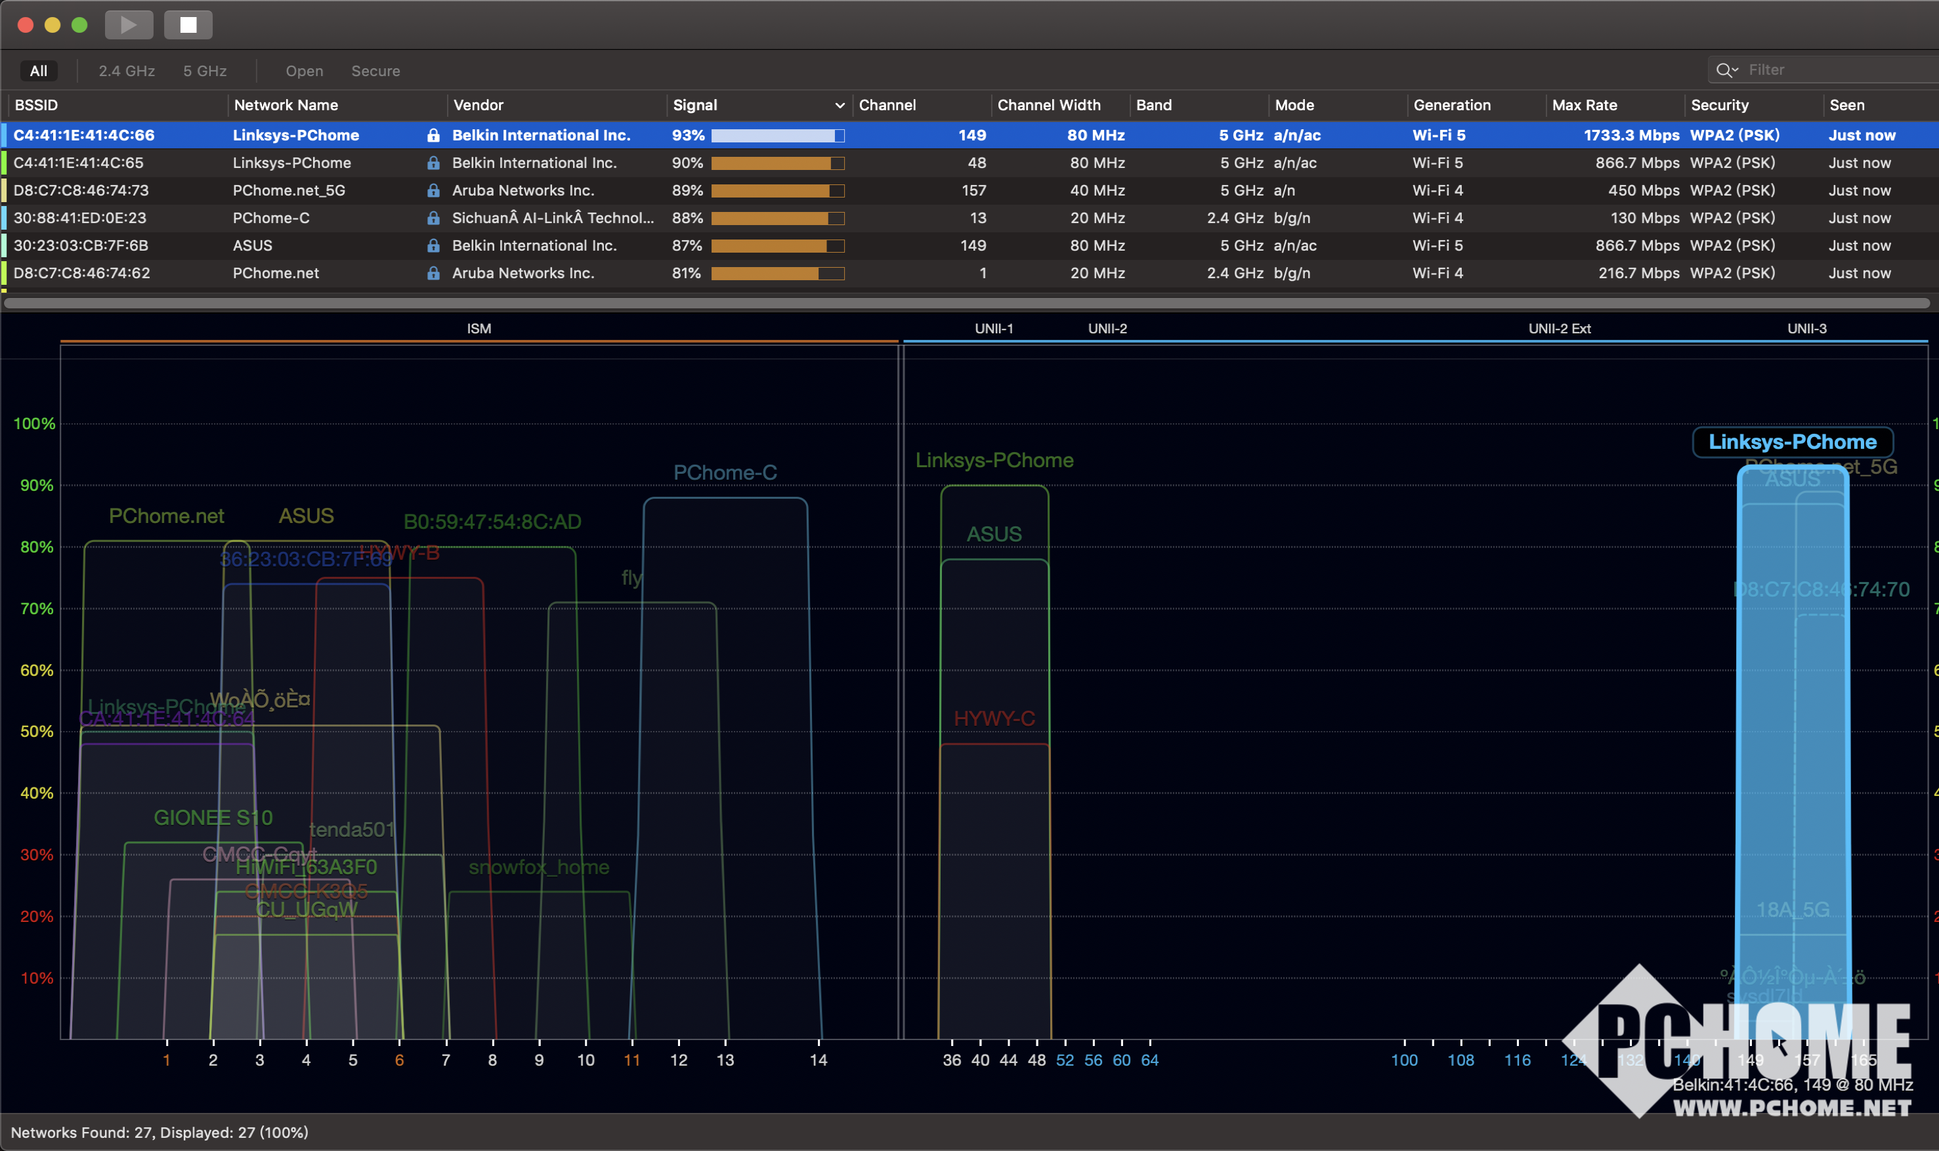Sort by Channel column header
The image size is (1939, 1151).
922,105
